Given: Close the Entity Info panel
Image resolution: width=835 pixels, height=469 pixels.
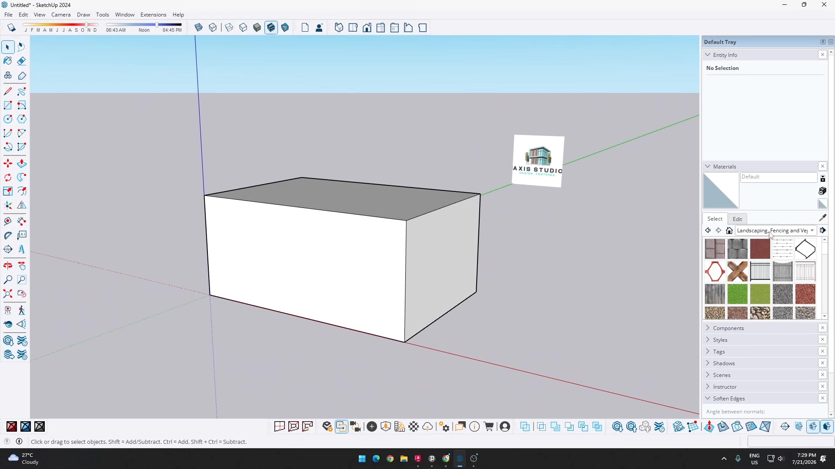Looking at the screenshot, I should (x=823, y=55).
